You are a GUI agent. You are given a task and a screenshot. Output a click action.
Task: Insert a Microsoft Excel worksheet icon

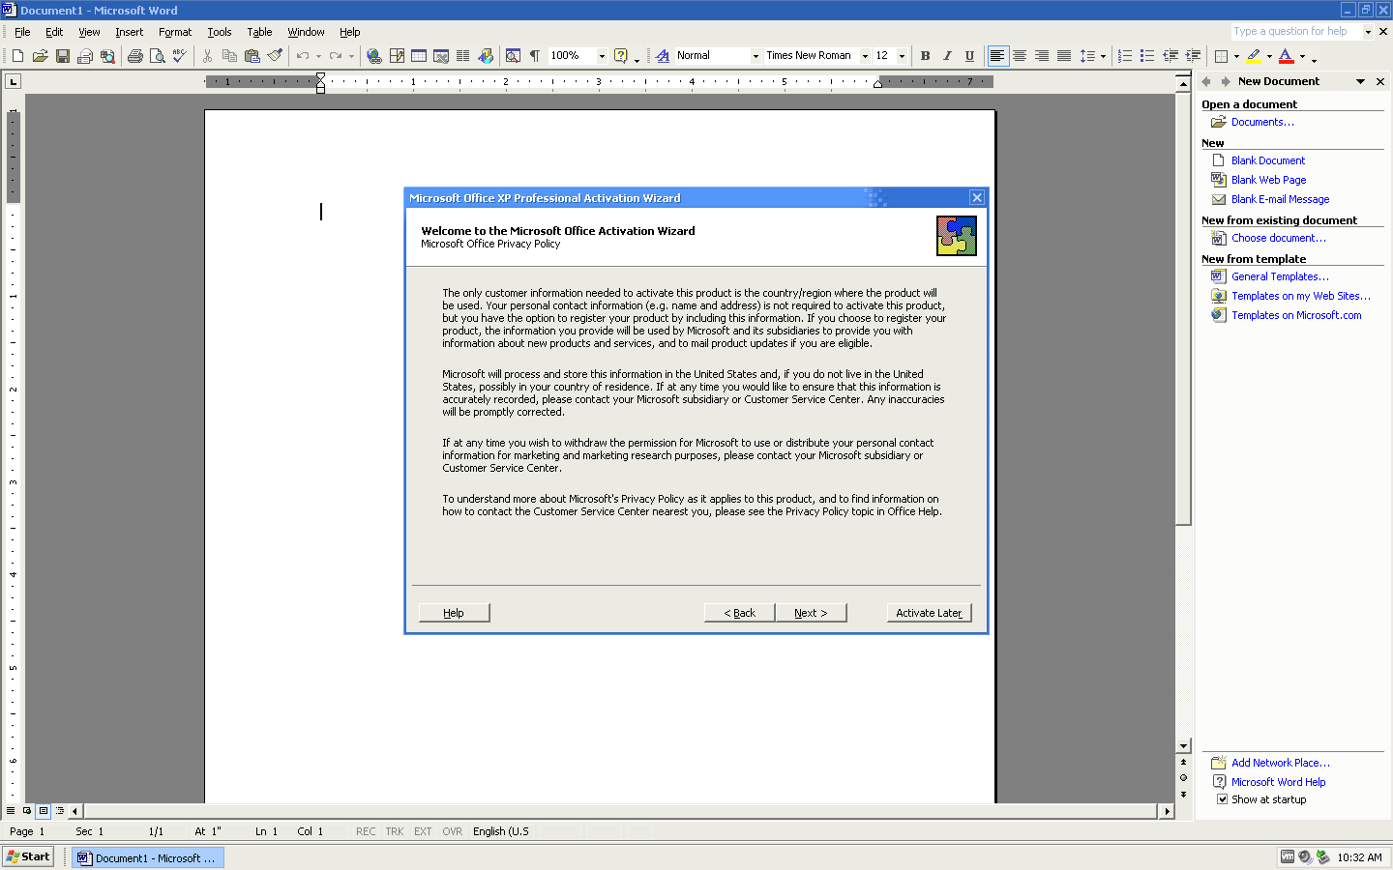(441, 56)
